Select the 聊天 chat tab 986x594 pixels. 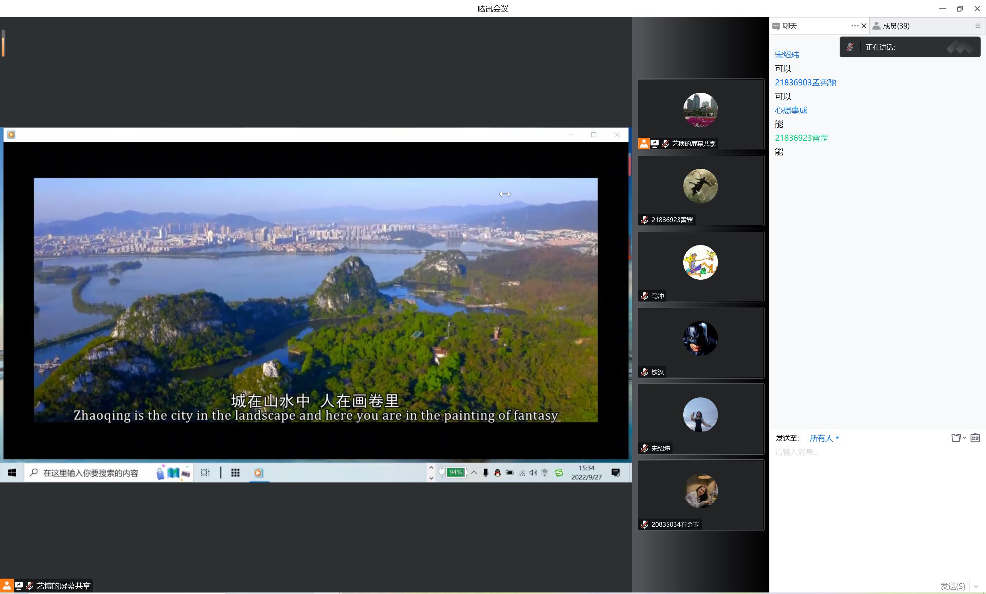789,26
